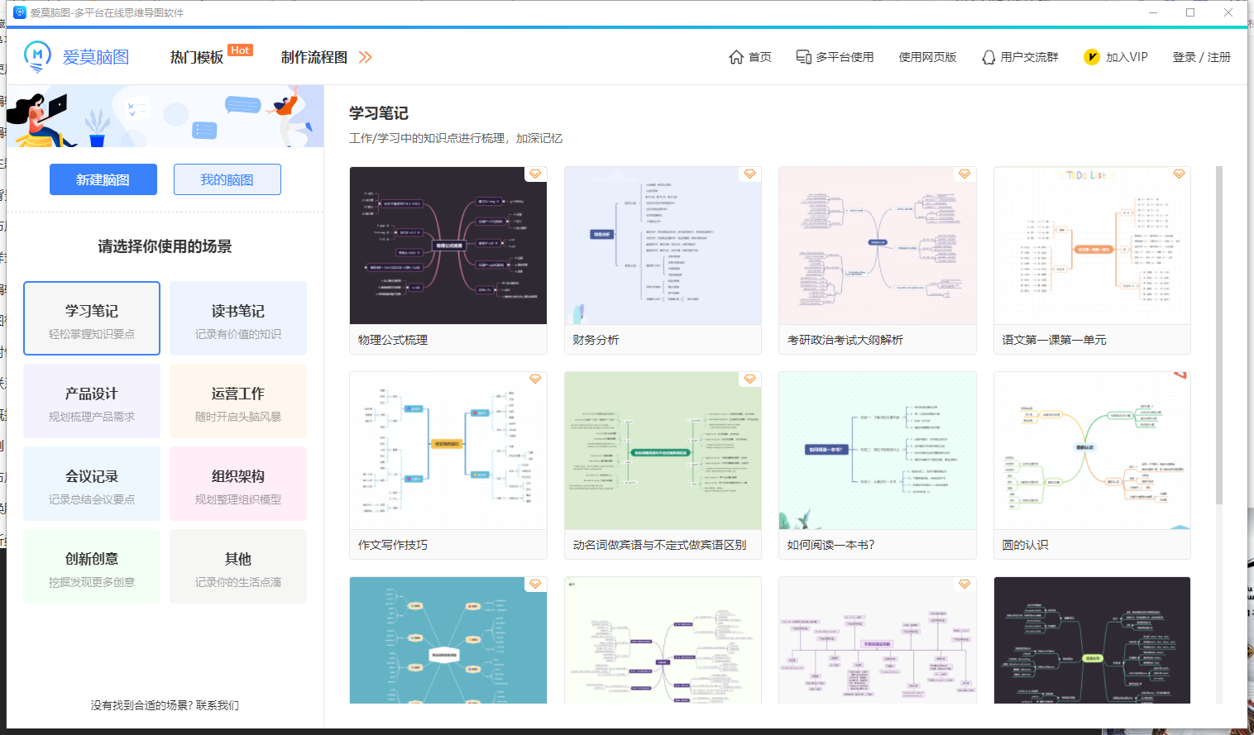Select the 读书笔记 scene
This screenshot has height=735, width=1254.
coord(238,318)
